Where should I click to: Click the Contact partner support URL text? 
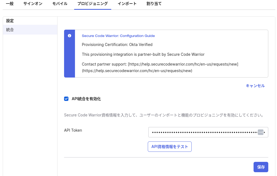(160, 67)
